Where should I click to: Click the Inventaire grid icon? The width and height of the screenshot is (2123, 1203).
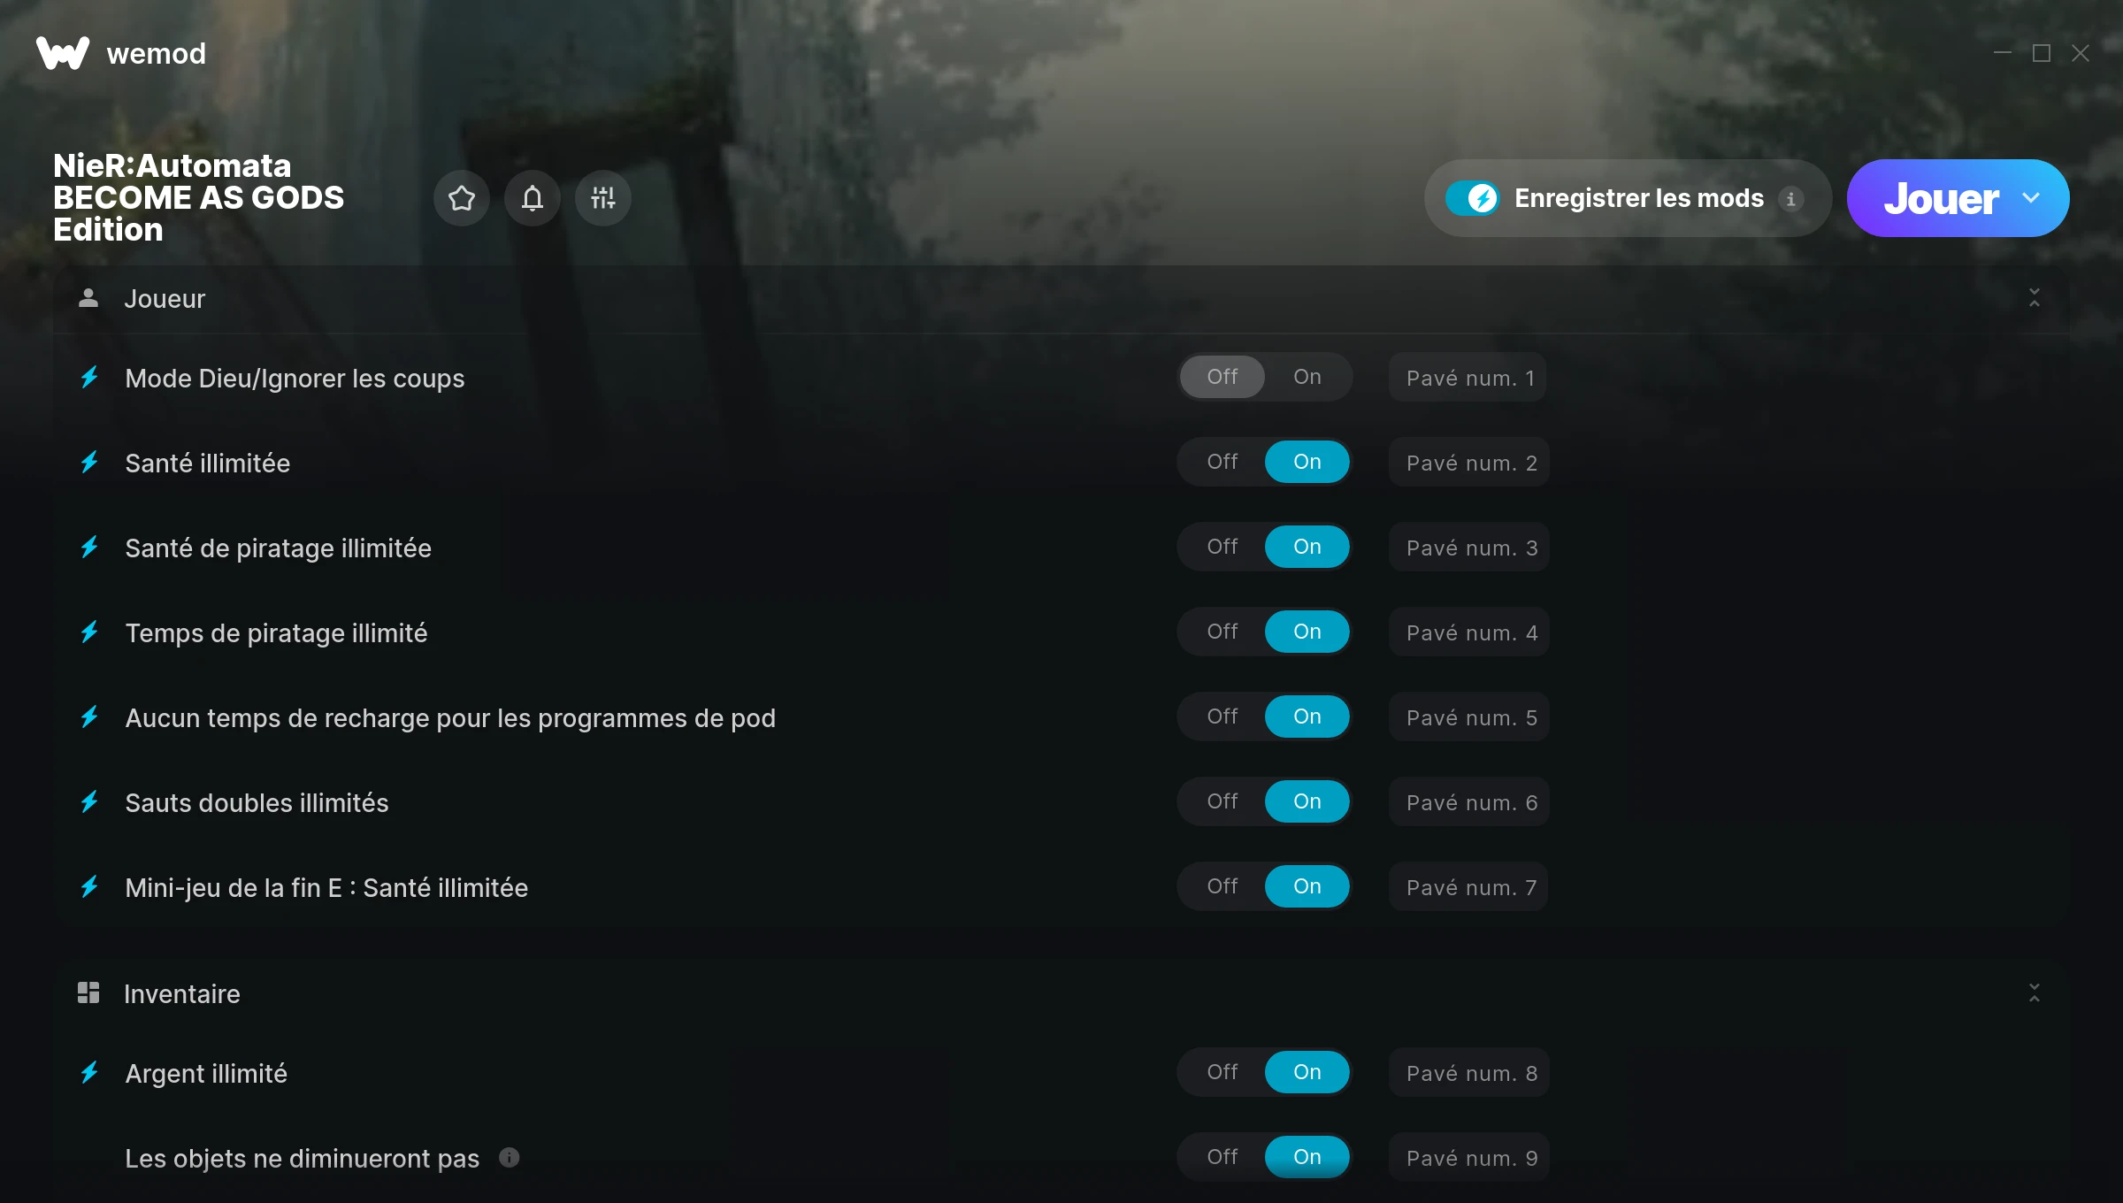[x=88, y=992]
